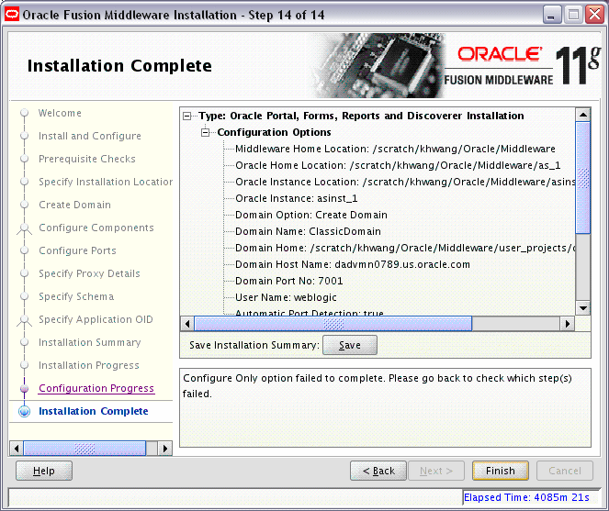Select the Domain Name: ClassicDomain row
This screenshot has width=609, height=511.
pyautogui.click(x=308, y=231)
